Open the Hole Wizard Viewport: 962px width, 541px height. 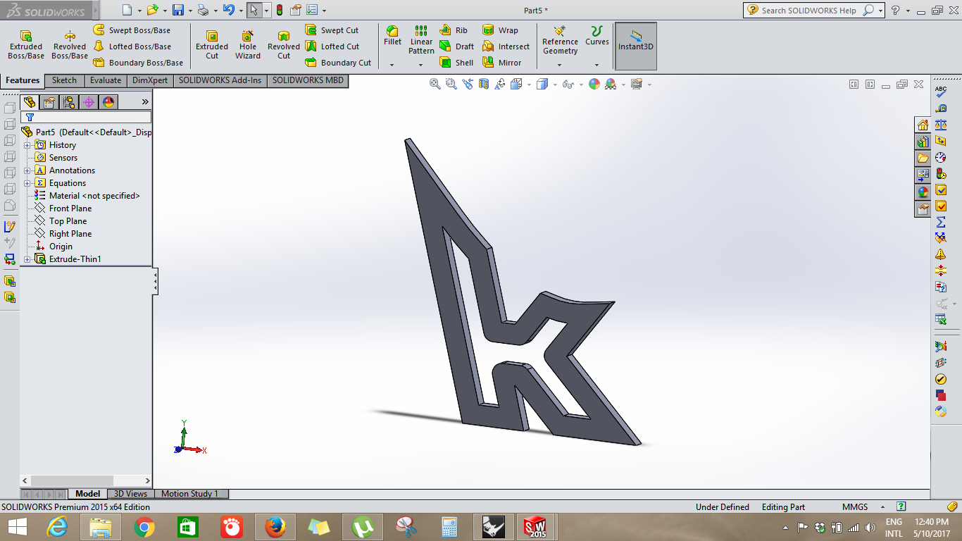[248, 44]
